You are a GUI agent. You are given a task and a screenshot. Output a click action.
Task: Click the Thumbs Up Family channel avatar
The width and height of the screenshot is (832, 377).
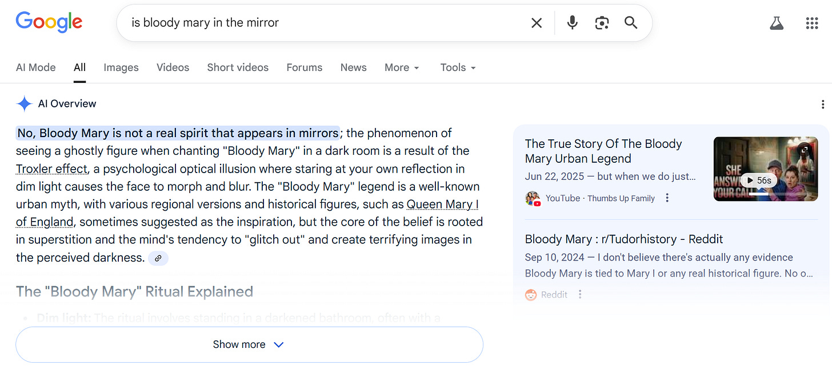point(533,198)
